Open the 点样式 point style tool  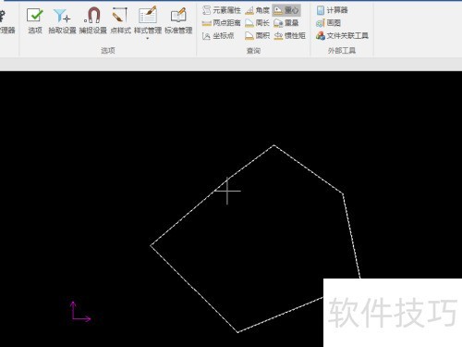click(x=120, y=20)
